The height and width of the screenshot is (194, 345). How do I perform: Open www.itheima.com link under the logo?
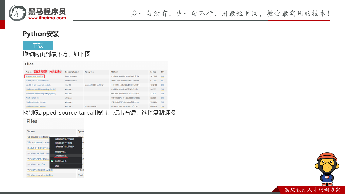click(x=47, y=18)
